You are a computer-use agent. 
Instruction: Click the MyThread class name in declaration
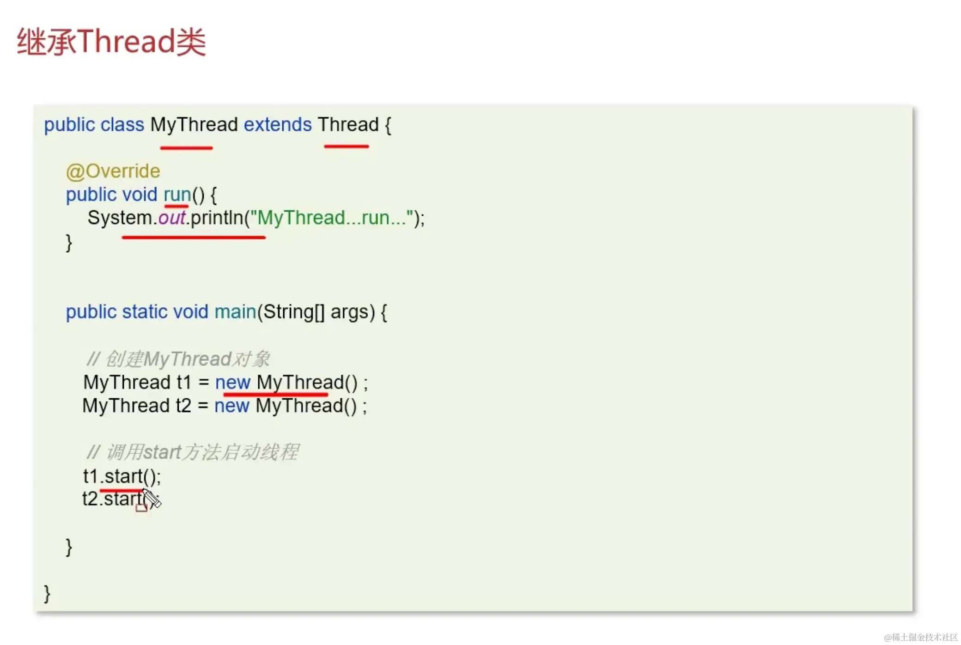(194, 125)
